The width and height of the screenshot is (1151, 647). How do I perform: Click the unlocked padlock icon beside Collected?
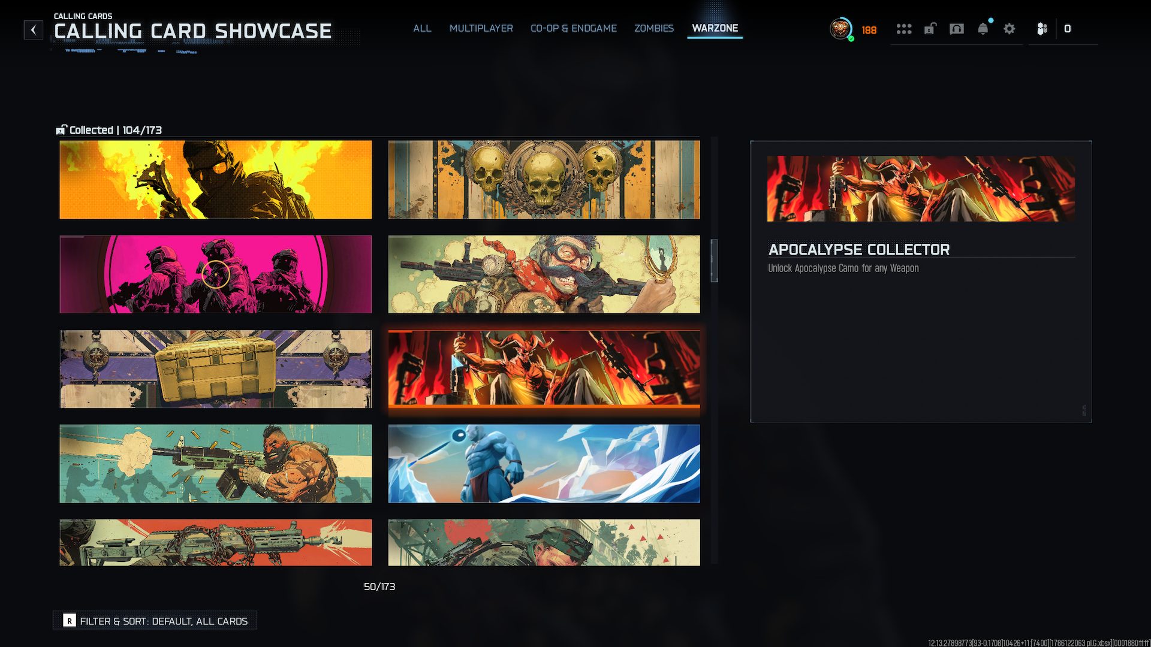tap(61, 130)
